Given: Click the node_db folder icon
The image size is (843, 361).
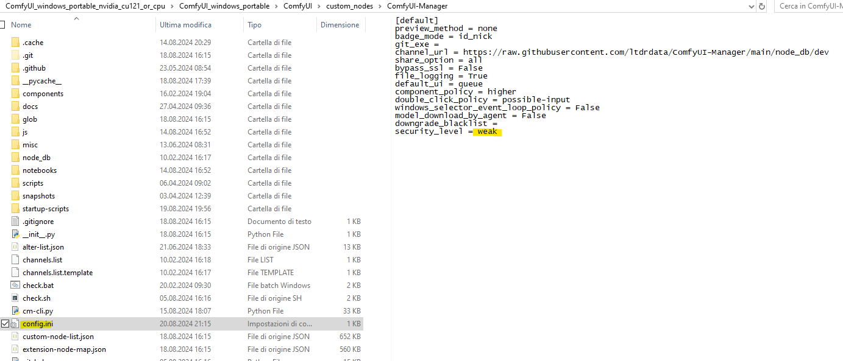Looking at the screenshot, I should click(15, 158).
